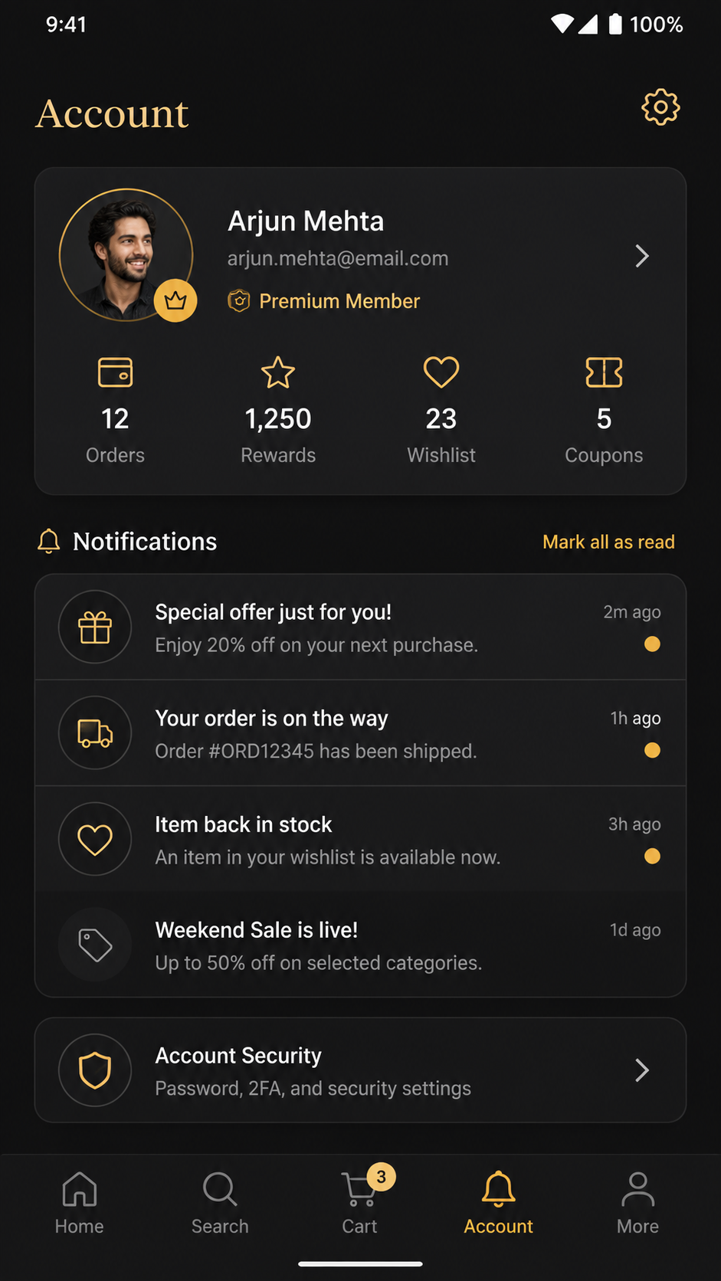721x1281 pixels.
Task: Tap unread dot on order shipped notification
Action: 652,750
